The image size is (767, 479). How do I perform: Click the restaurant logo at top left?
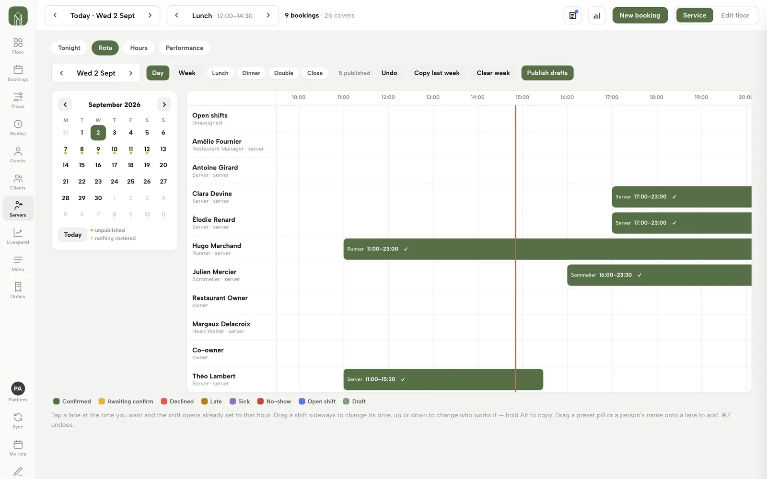click(18, 16)
